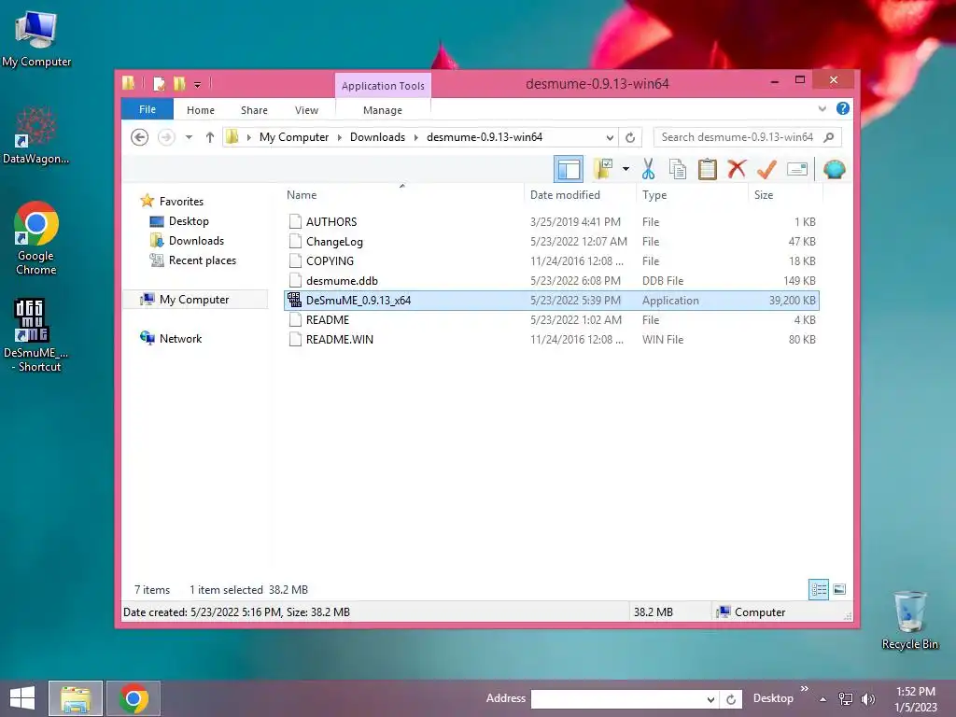This screenshot has width=956, height=717.
Task: Click the network icon in system tray
Action: coord(846,699)
